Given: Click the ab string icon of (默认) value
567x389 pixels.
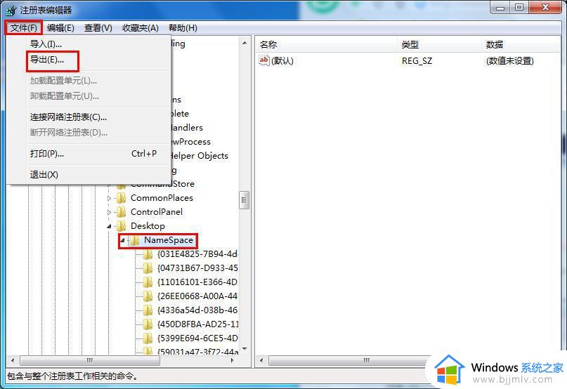Looking at the screenshot, I should [264, 60].
